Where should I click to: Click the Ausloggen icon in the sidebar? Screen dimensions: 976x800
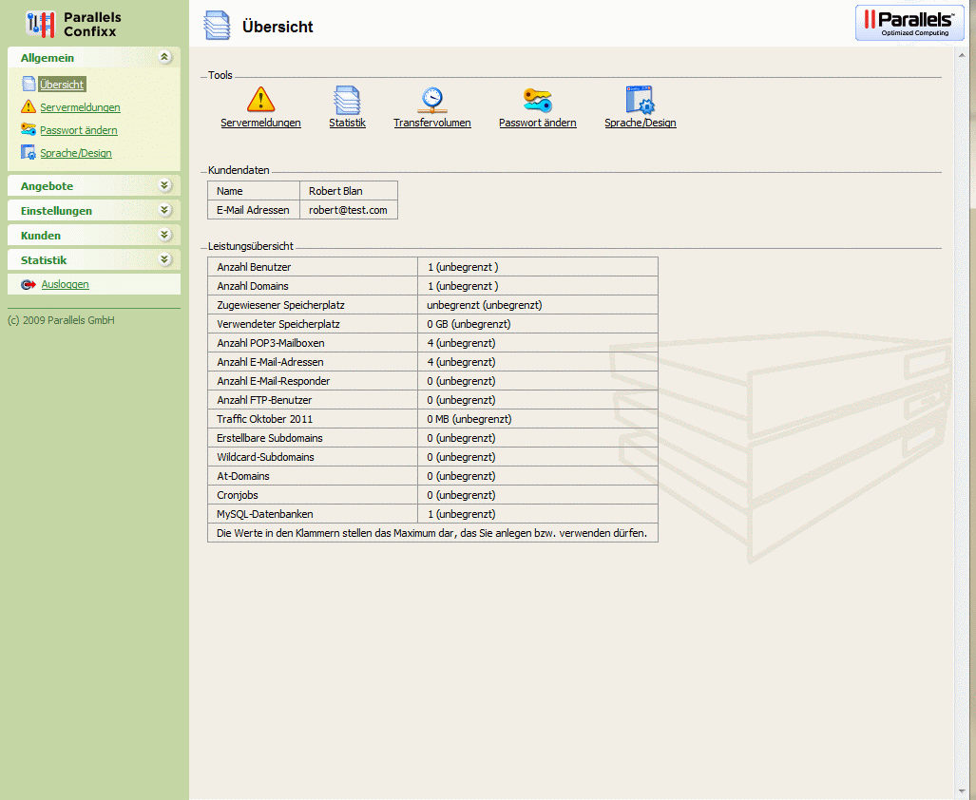[29, 284]
